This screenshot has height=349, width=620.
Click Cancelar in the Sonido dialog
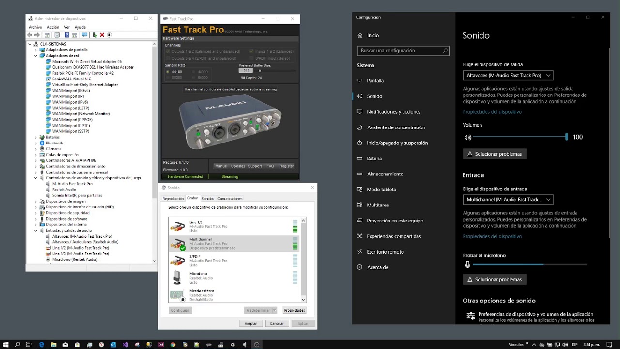coord(277,323)
